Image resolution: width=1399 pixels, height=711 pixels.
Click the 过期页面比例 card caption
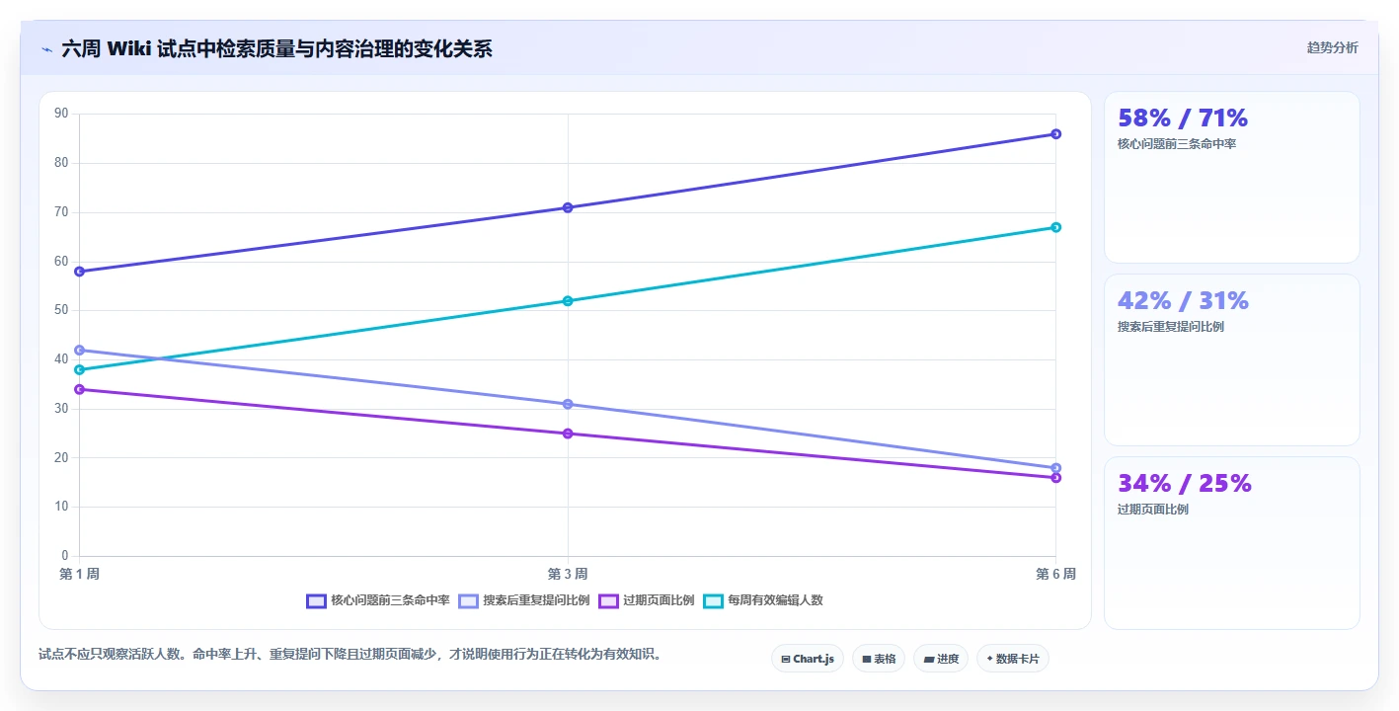(x=1153, y=510)
